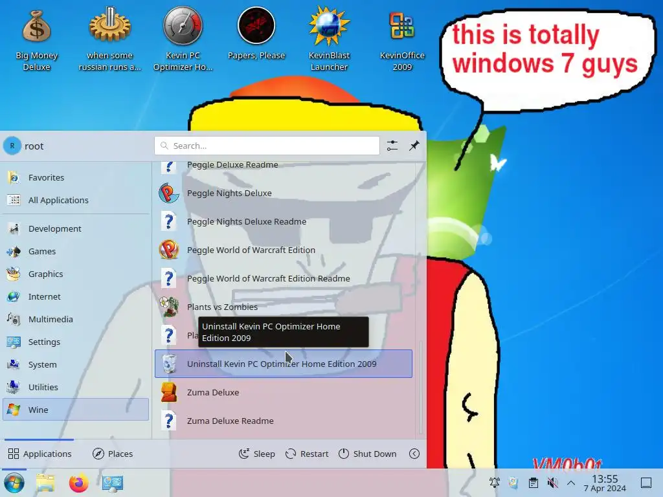This screenshot has height=497, width=663.
Task: Launch KevinBlast Launcher desktop icon
Action: (x=329, y=40)
